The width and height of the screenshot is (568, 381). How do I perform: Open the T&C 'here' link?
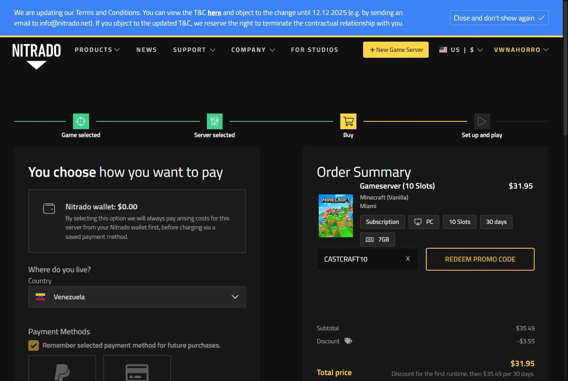coord(214,13)
